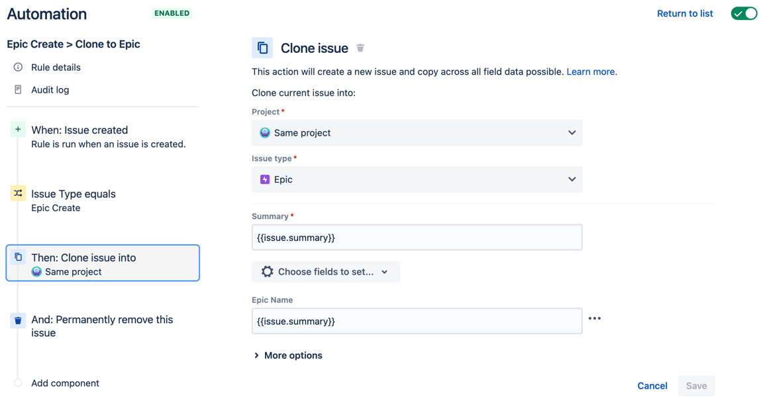The height and width of the screenshot is (417, 759).
Task: Click into the Summary input field
Action: tap(417, 238)
